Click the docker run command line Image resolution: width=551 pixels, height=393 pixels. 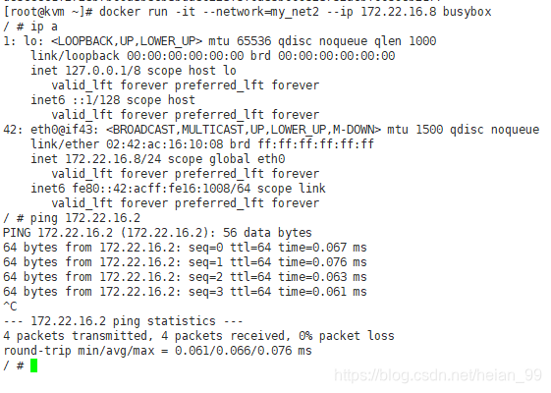tap(248, 12)
